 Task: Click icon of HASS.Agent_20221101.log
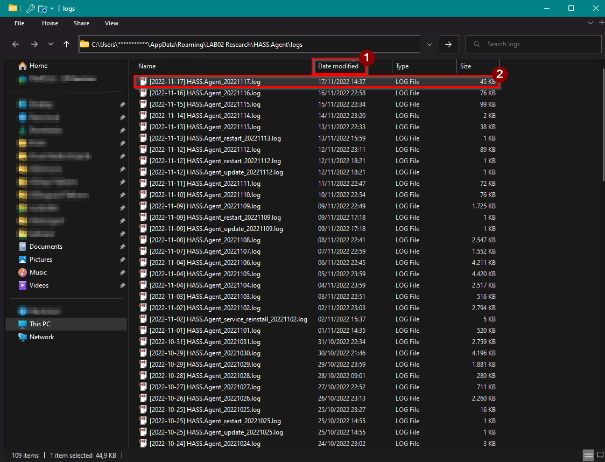point(143,331)
